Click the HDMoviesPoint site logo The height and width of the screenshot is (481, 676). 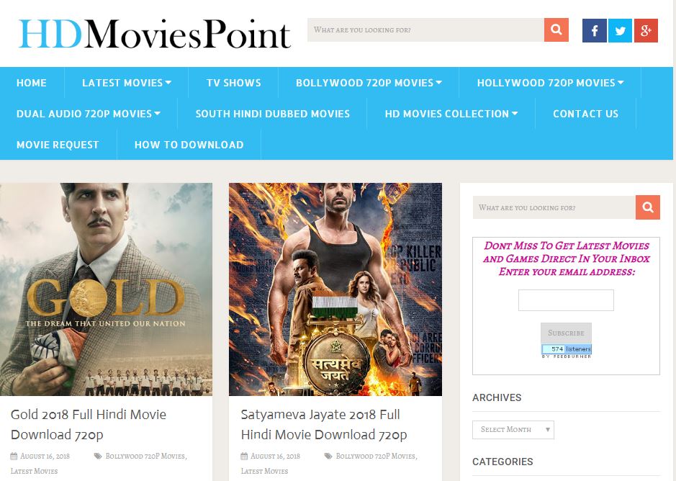pos(155,34)
